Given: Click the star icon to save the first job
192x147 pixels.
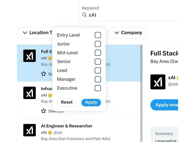Looking at the screenshot, I should 43,74.
